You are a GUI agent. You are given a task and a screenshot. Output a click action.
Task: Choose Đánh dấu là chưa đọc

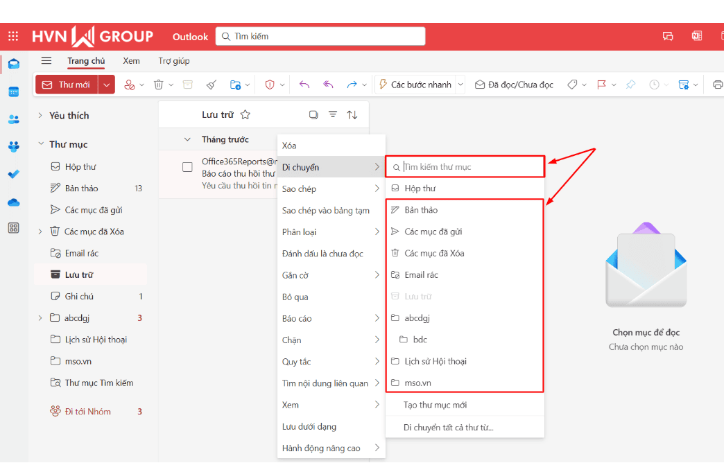(x=331, y=254)
